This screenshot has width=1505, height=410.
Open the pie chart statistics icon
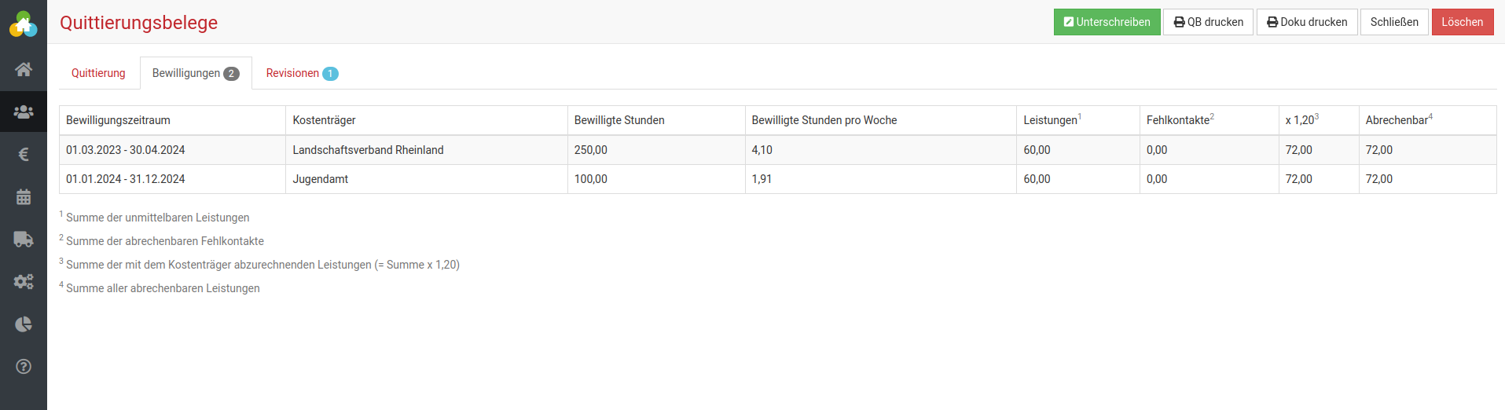point(24,324)
